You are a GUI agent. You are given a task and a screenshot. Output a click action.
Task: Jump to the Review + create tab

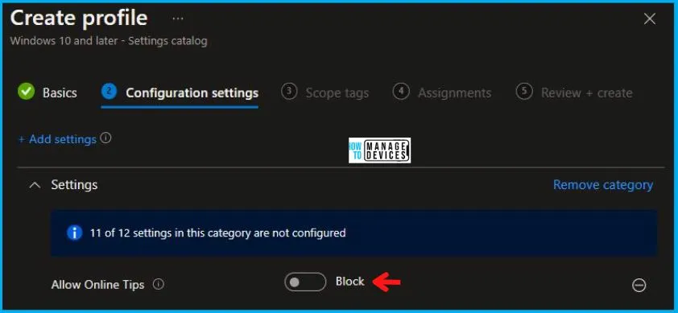click(587, 93)
